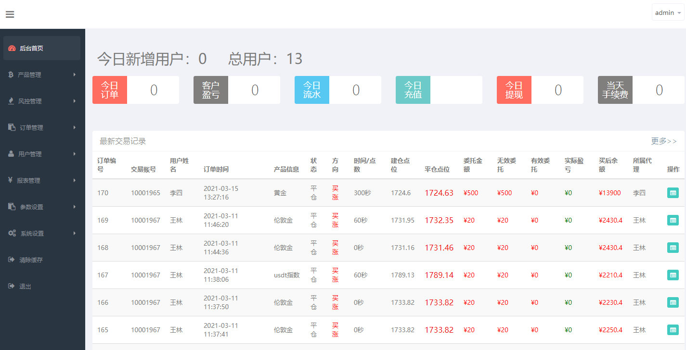Image resolution: width=686 pixels, height=350 pixels.
Task: Click account 10001965 in order 170 row
Action: tap(145, 193)
